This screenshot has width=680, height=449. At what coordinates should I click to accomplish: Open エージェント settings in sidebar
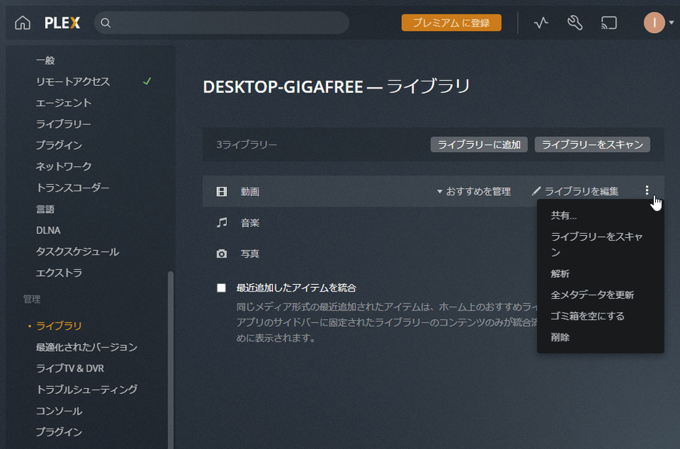[x=64, y=102]
